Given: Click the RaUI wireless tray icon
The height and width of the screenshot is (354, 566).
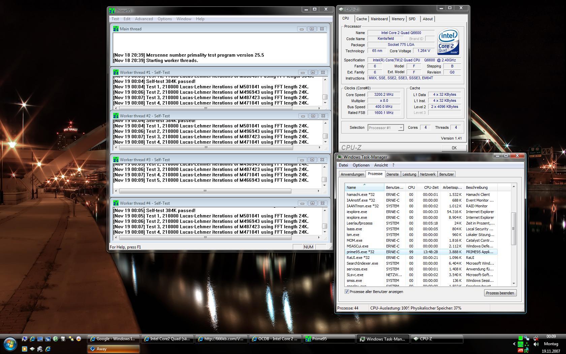Looking at the screenshot, I should (x=527, y=350).
